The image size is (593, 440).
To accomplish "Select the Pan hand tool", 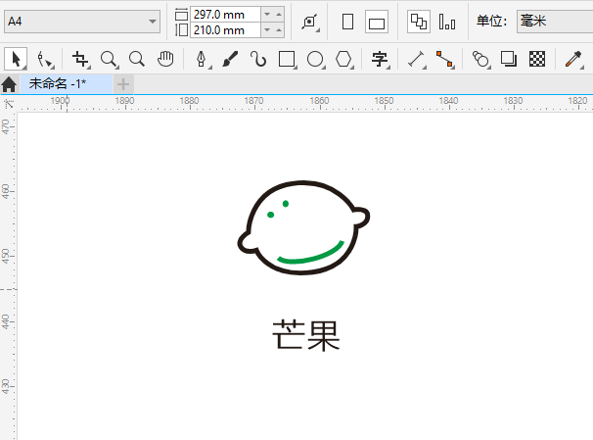I will coord(165,59).
